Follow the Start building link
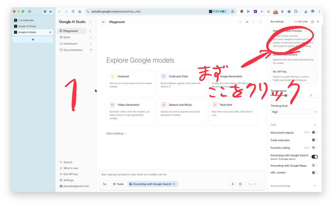 pos(116,133)
